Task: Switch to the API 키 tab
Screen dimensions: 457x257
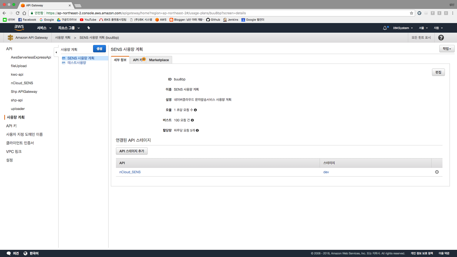Action: (138, 60)
